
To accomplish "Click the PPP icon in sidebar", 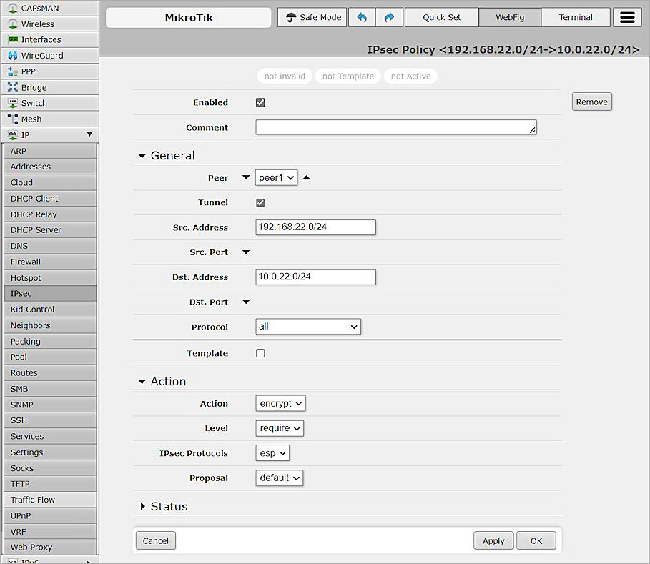I will point(13,71).
